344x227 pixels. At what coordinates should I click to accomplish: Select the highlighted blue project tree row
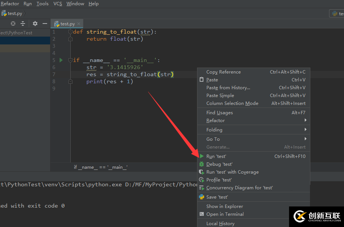pyautogui.click(x=25, y=41)
